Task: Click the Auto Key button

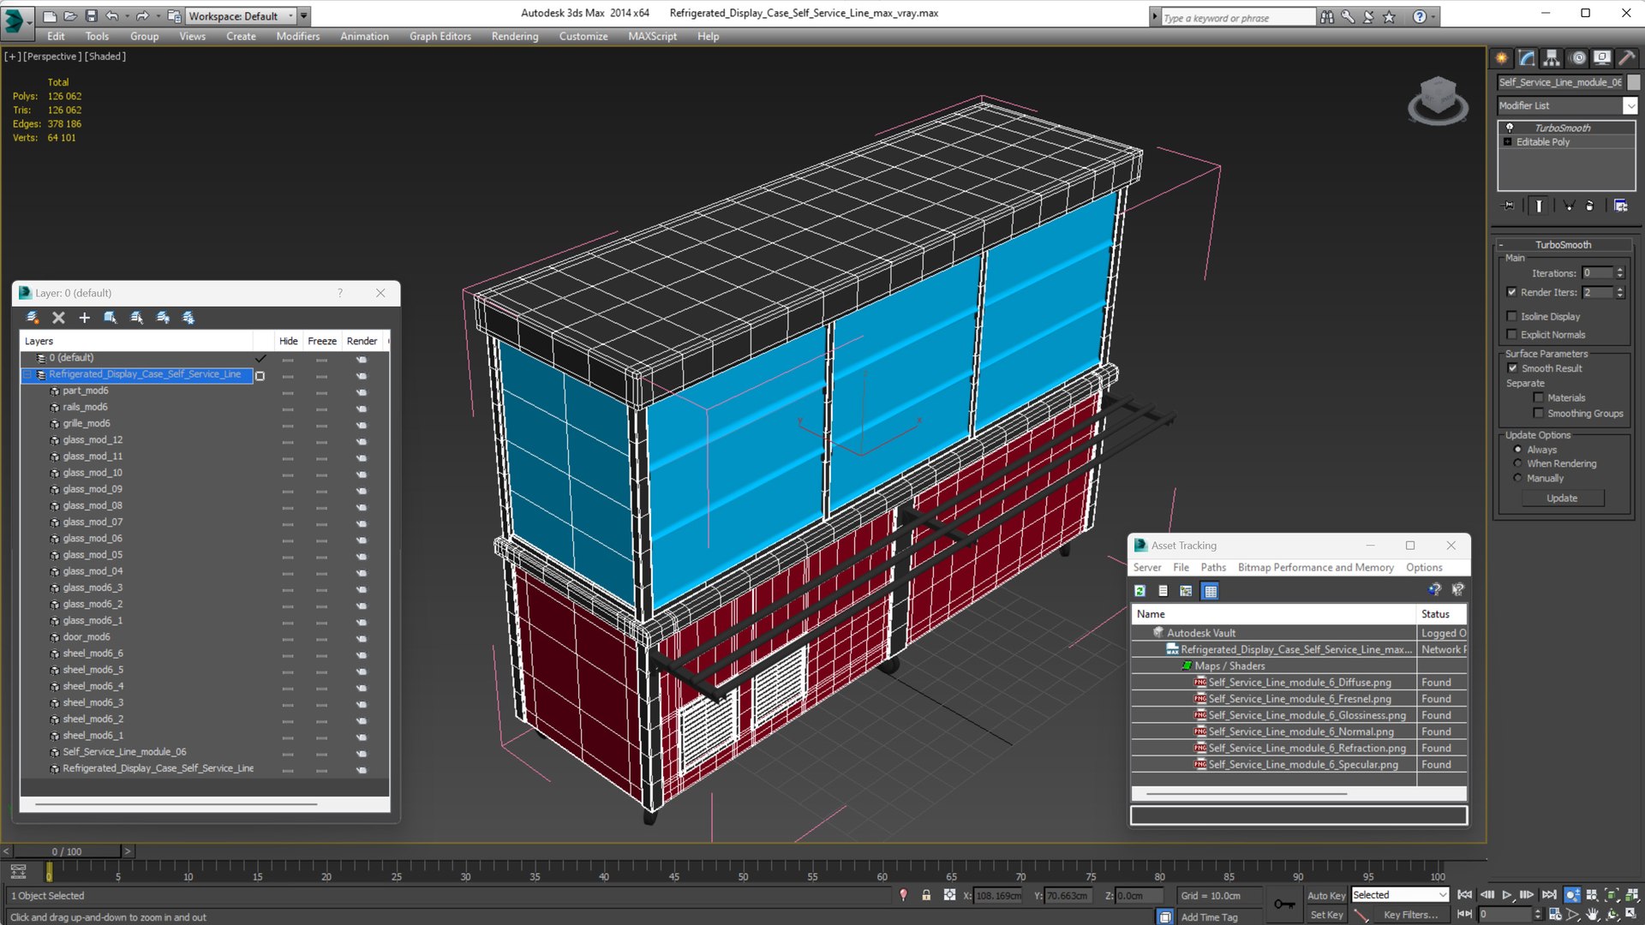Action: click(1325, 895)
